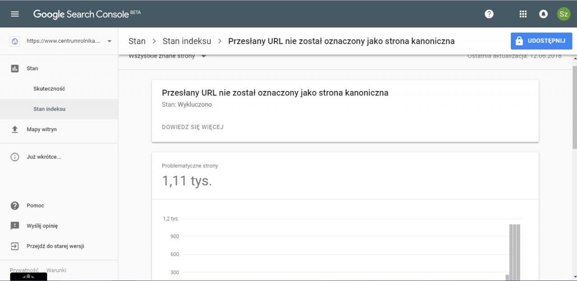Open Dowiedz się więcej link
This screenshot has height=281, width=577.
[x=192, y=127]
